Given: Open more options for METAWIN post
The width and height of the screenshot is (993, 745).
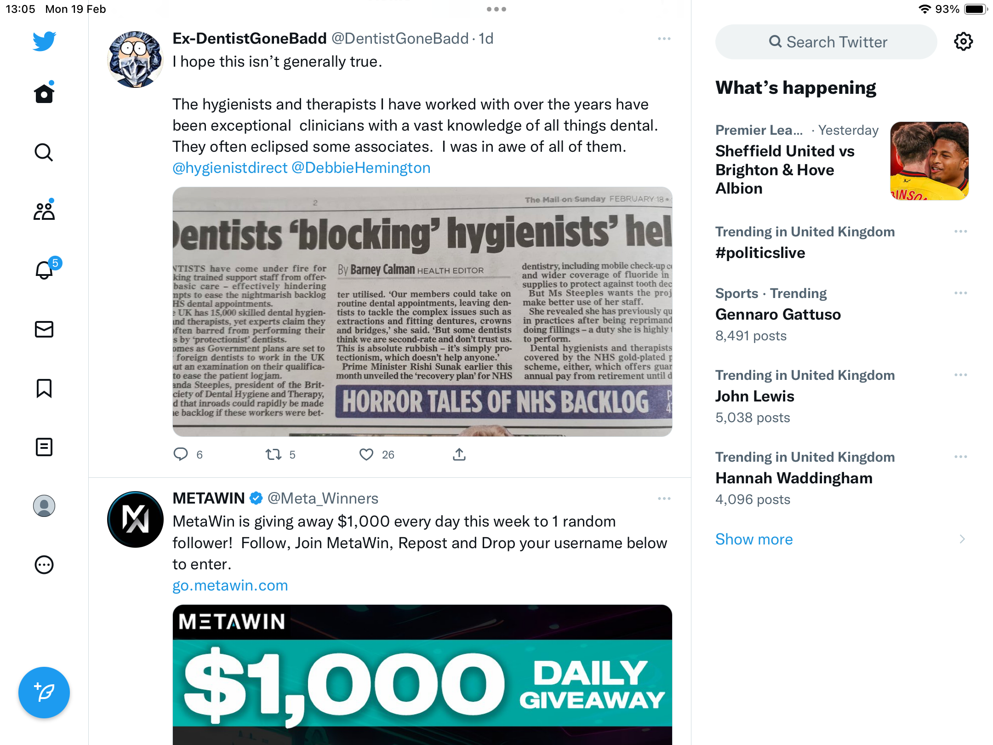Looking at the screenshot, I should [x=664, y=499].
